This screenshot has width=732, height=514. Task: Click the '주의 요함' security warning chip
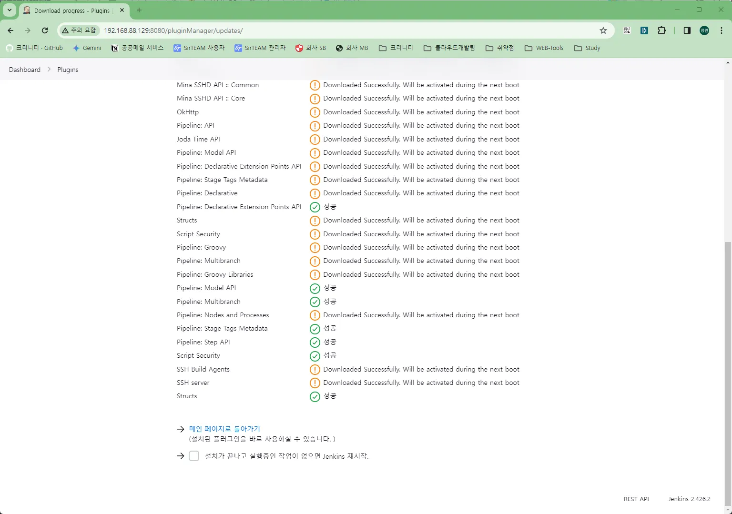[x=79, y=30]
